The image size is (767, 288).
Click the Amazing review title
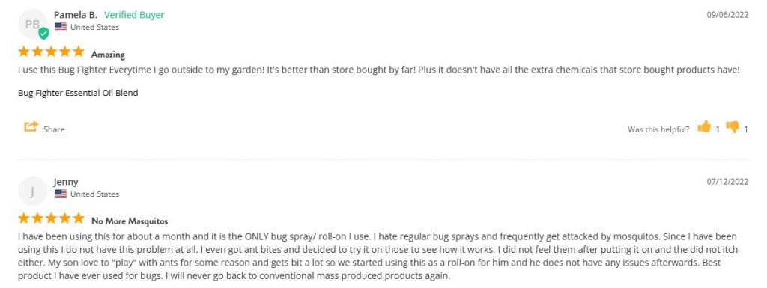tap(108, 54)
